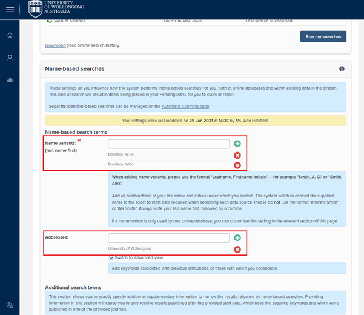Screen dimensions: 364x315
Task: Click the Addresses label
Action: tap(57, 237)
